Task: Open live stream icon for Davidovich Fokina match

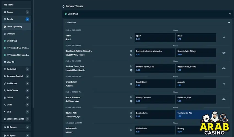Action: [131, 55]
